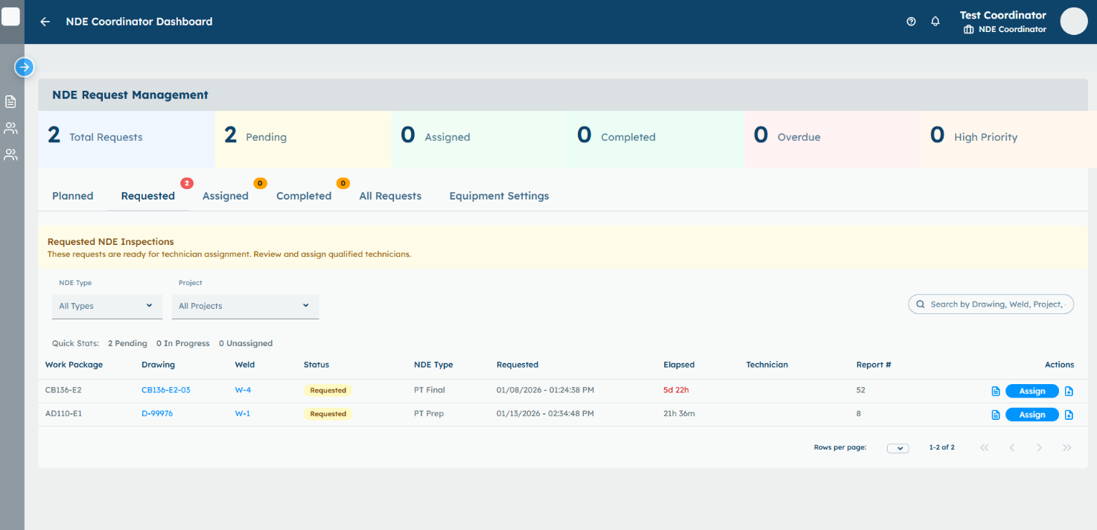
Task: Click requested date 01/13/2026 - 02:34:48 PM
Action: click(545, 413)
